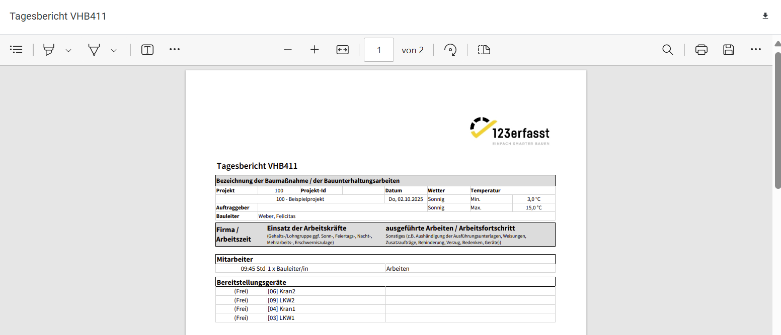The width and height of the screenshot is (781, 335).
Task: Expand highlighter options dropdown
Action: click(68, 50)
